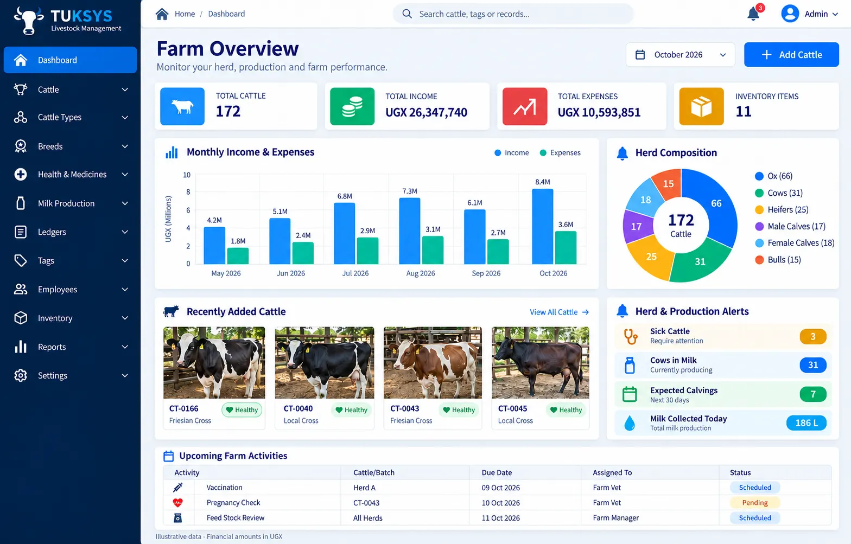Click the Total Expenses red chart icon

(525, 106)
